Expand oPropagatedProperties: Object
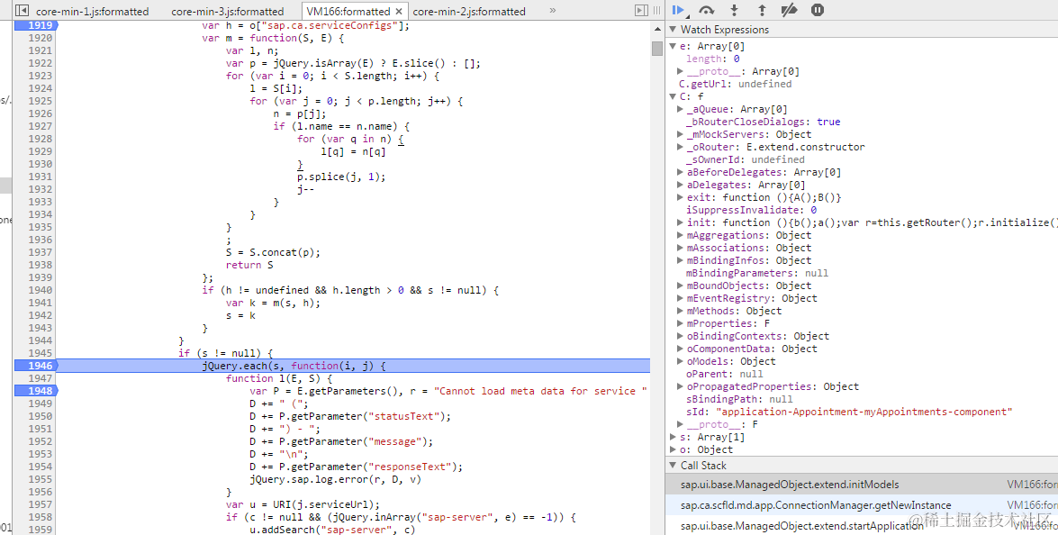The height and width of the screenshot is (535, 1058). click(x=680, y=386)
